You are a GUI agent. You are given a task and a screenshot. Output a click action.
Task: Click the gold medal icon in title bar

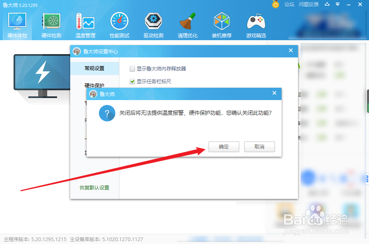275,4
